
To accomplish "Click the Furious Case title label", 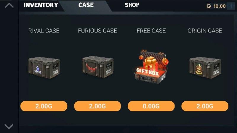I will [97, 31].
